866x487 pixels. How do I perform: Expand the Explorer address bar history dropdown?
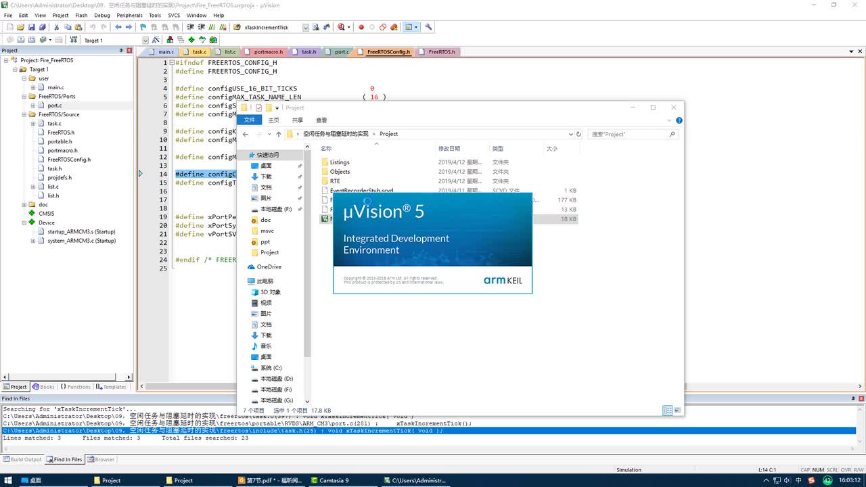571,134
